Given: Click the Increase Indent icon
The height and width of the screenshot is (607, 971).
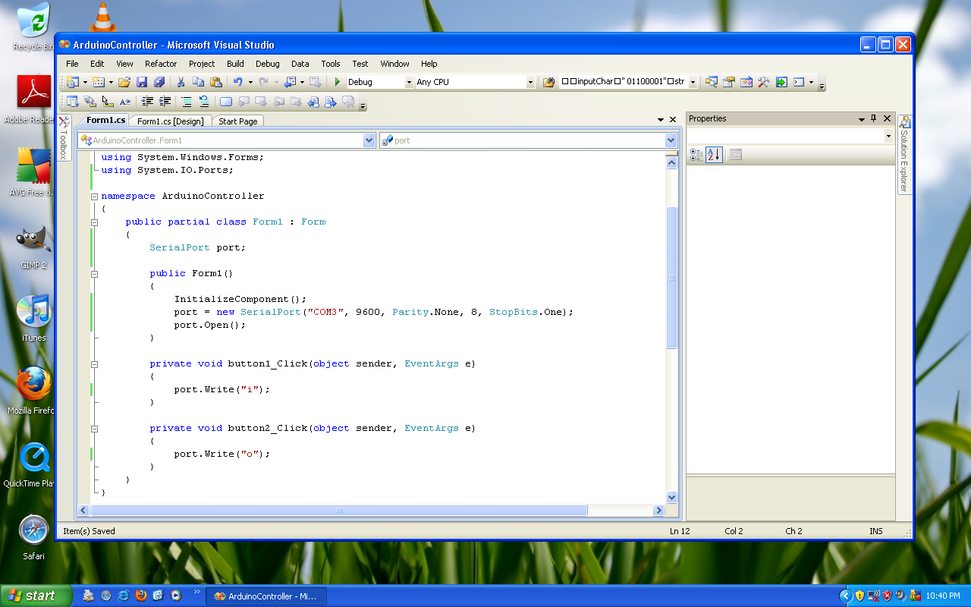Looking at the screenshot, I should [x=165, y=102].
